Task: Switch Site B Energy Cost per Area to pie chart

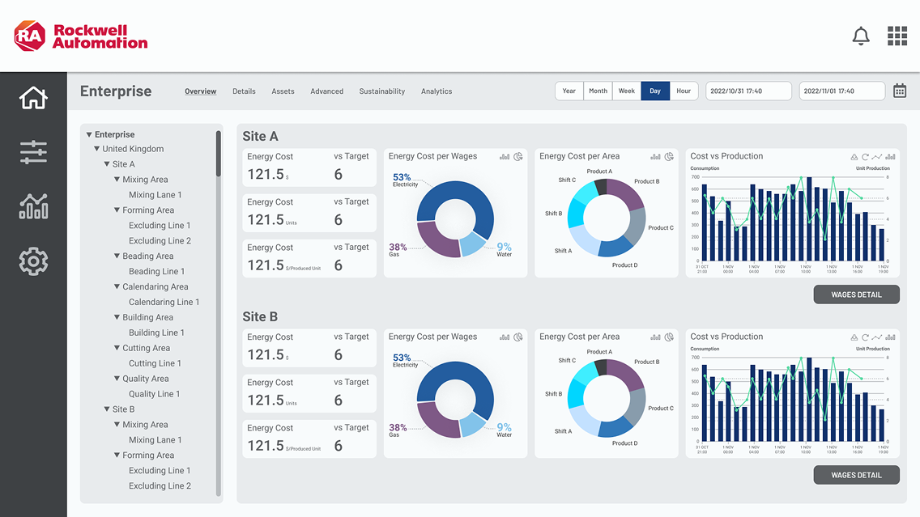Action: click(669, 337)
